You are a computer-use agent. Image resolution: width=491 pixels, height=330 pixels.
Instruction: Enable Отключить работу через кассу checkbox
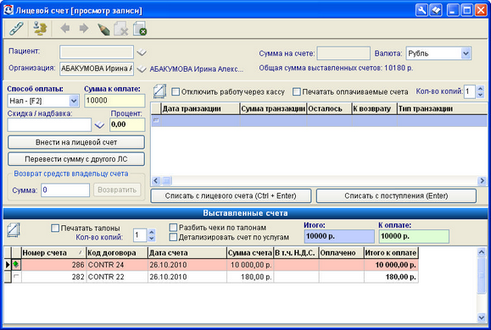(x=176, y=92)
